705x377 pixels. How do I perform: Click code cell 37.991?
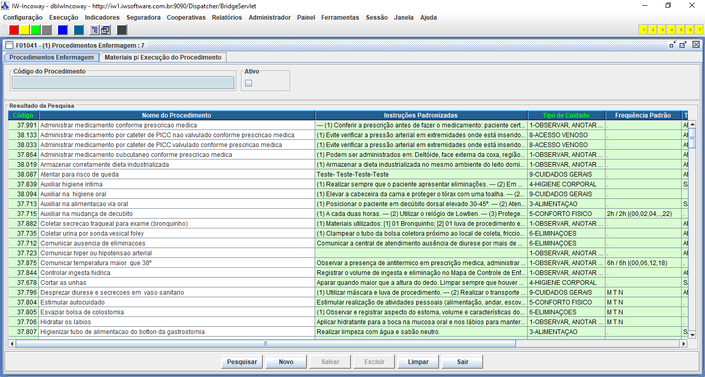(23, 125)
